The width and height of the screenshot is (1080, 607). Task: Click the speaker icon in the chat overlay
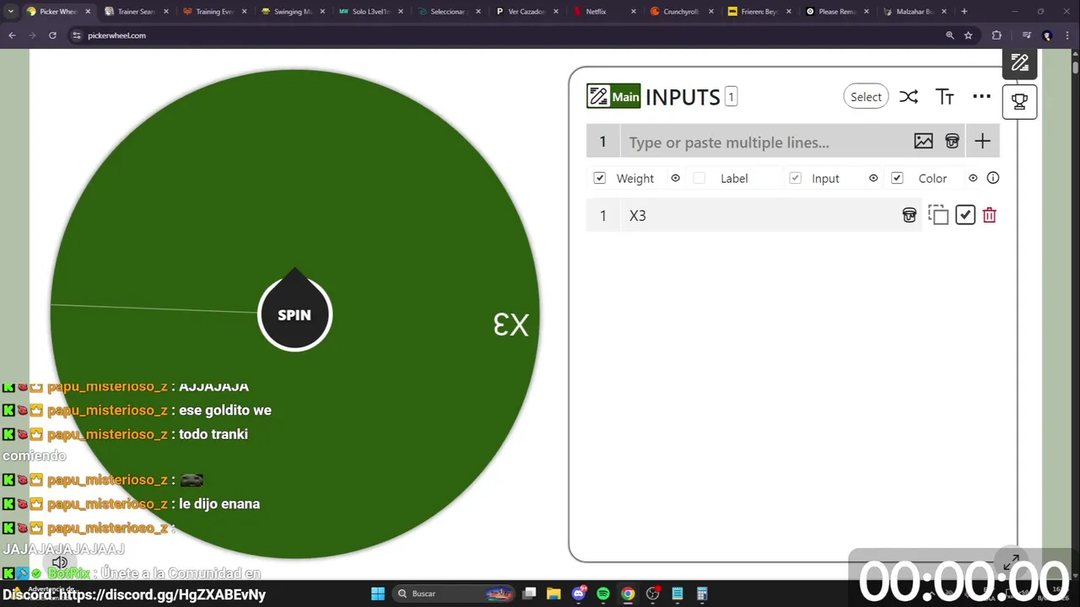pyautogui.click(x=60, y=562)
